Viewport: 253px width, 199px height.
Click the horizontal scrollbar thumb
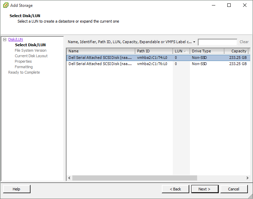[x=134, y=178]
